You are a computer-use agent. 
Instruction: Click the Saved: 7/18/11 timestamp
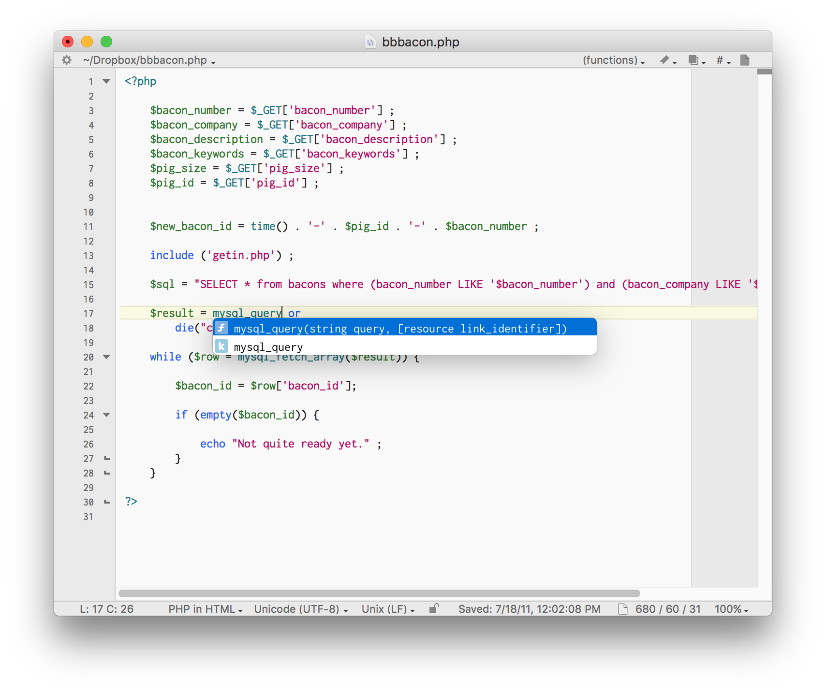530,609
